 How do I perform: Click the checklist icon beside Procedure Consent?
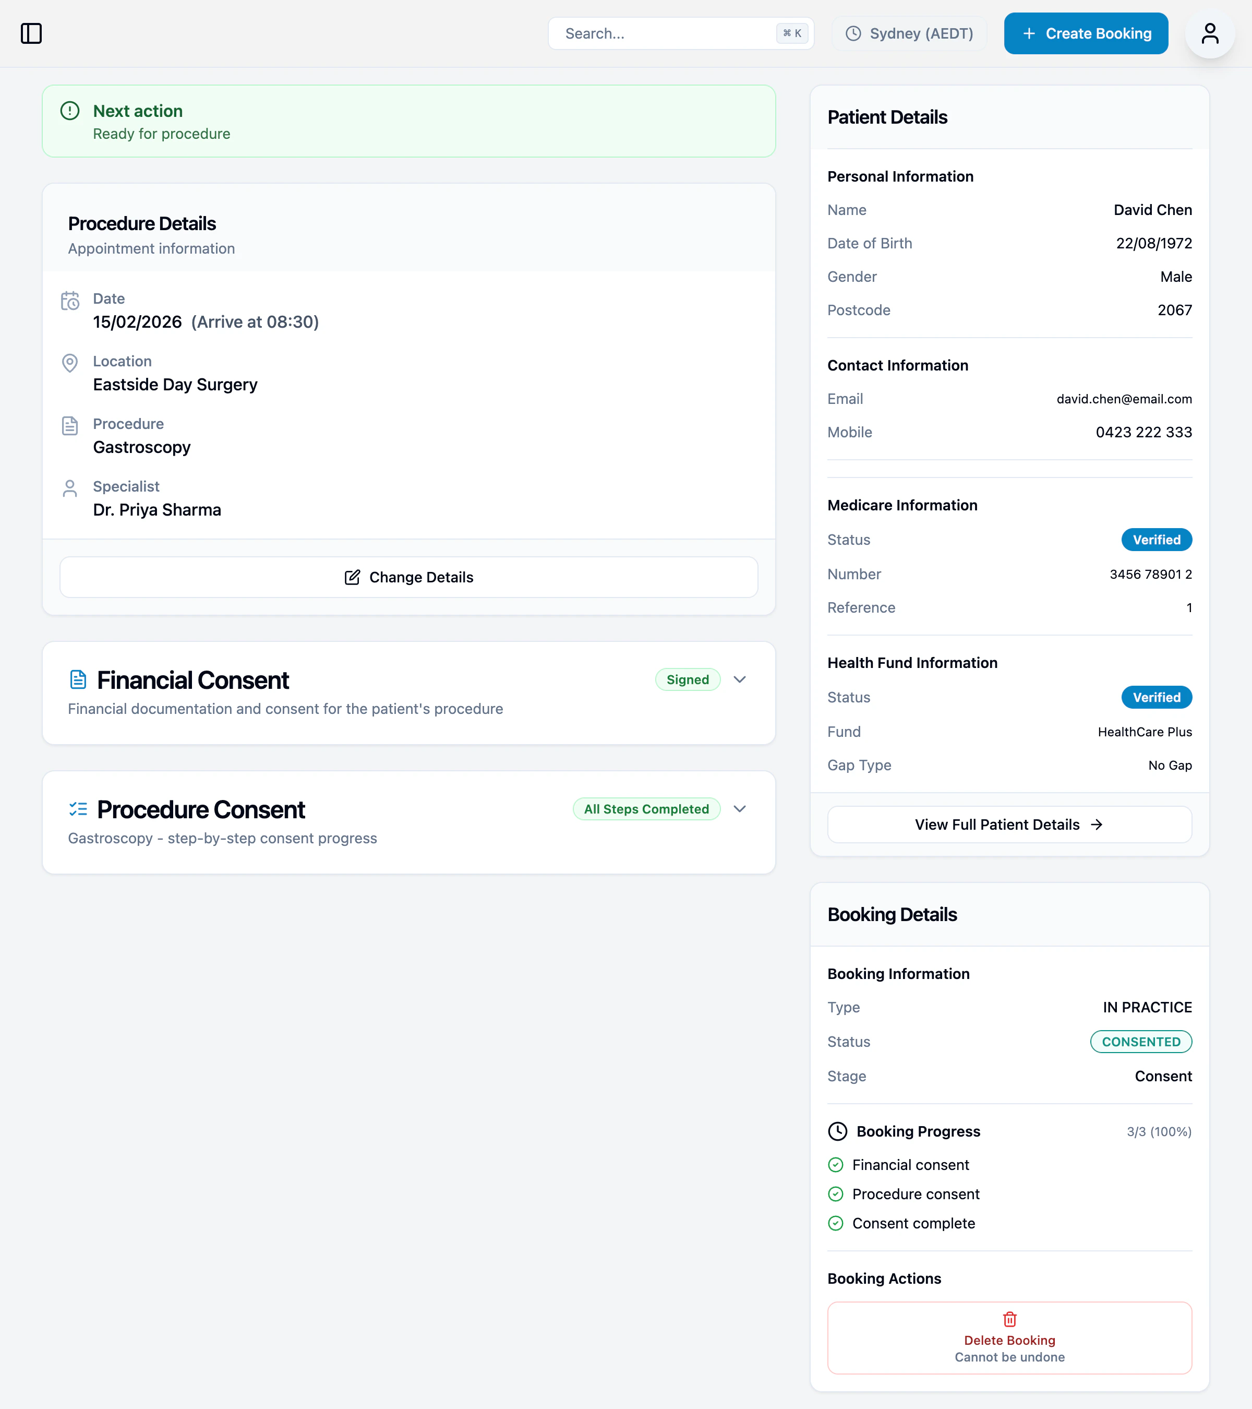coord(79,808)
